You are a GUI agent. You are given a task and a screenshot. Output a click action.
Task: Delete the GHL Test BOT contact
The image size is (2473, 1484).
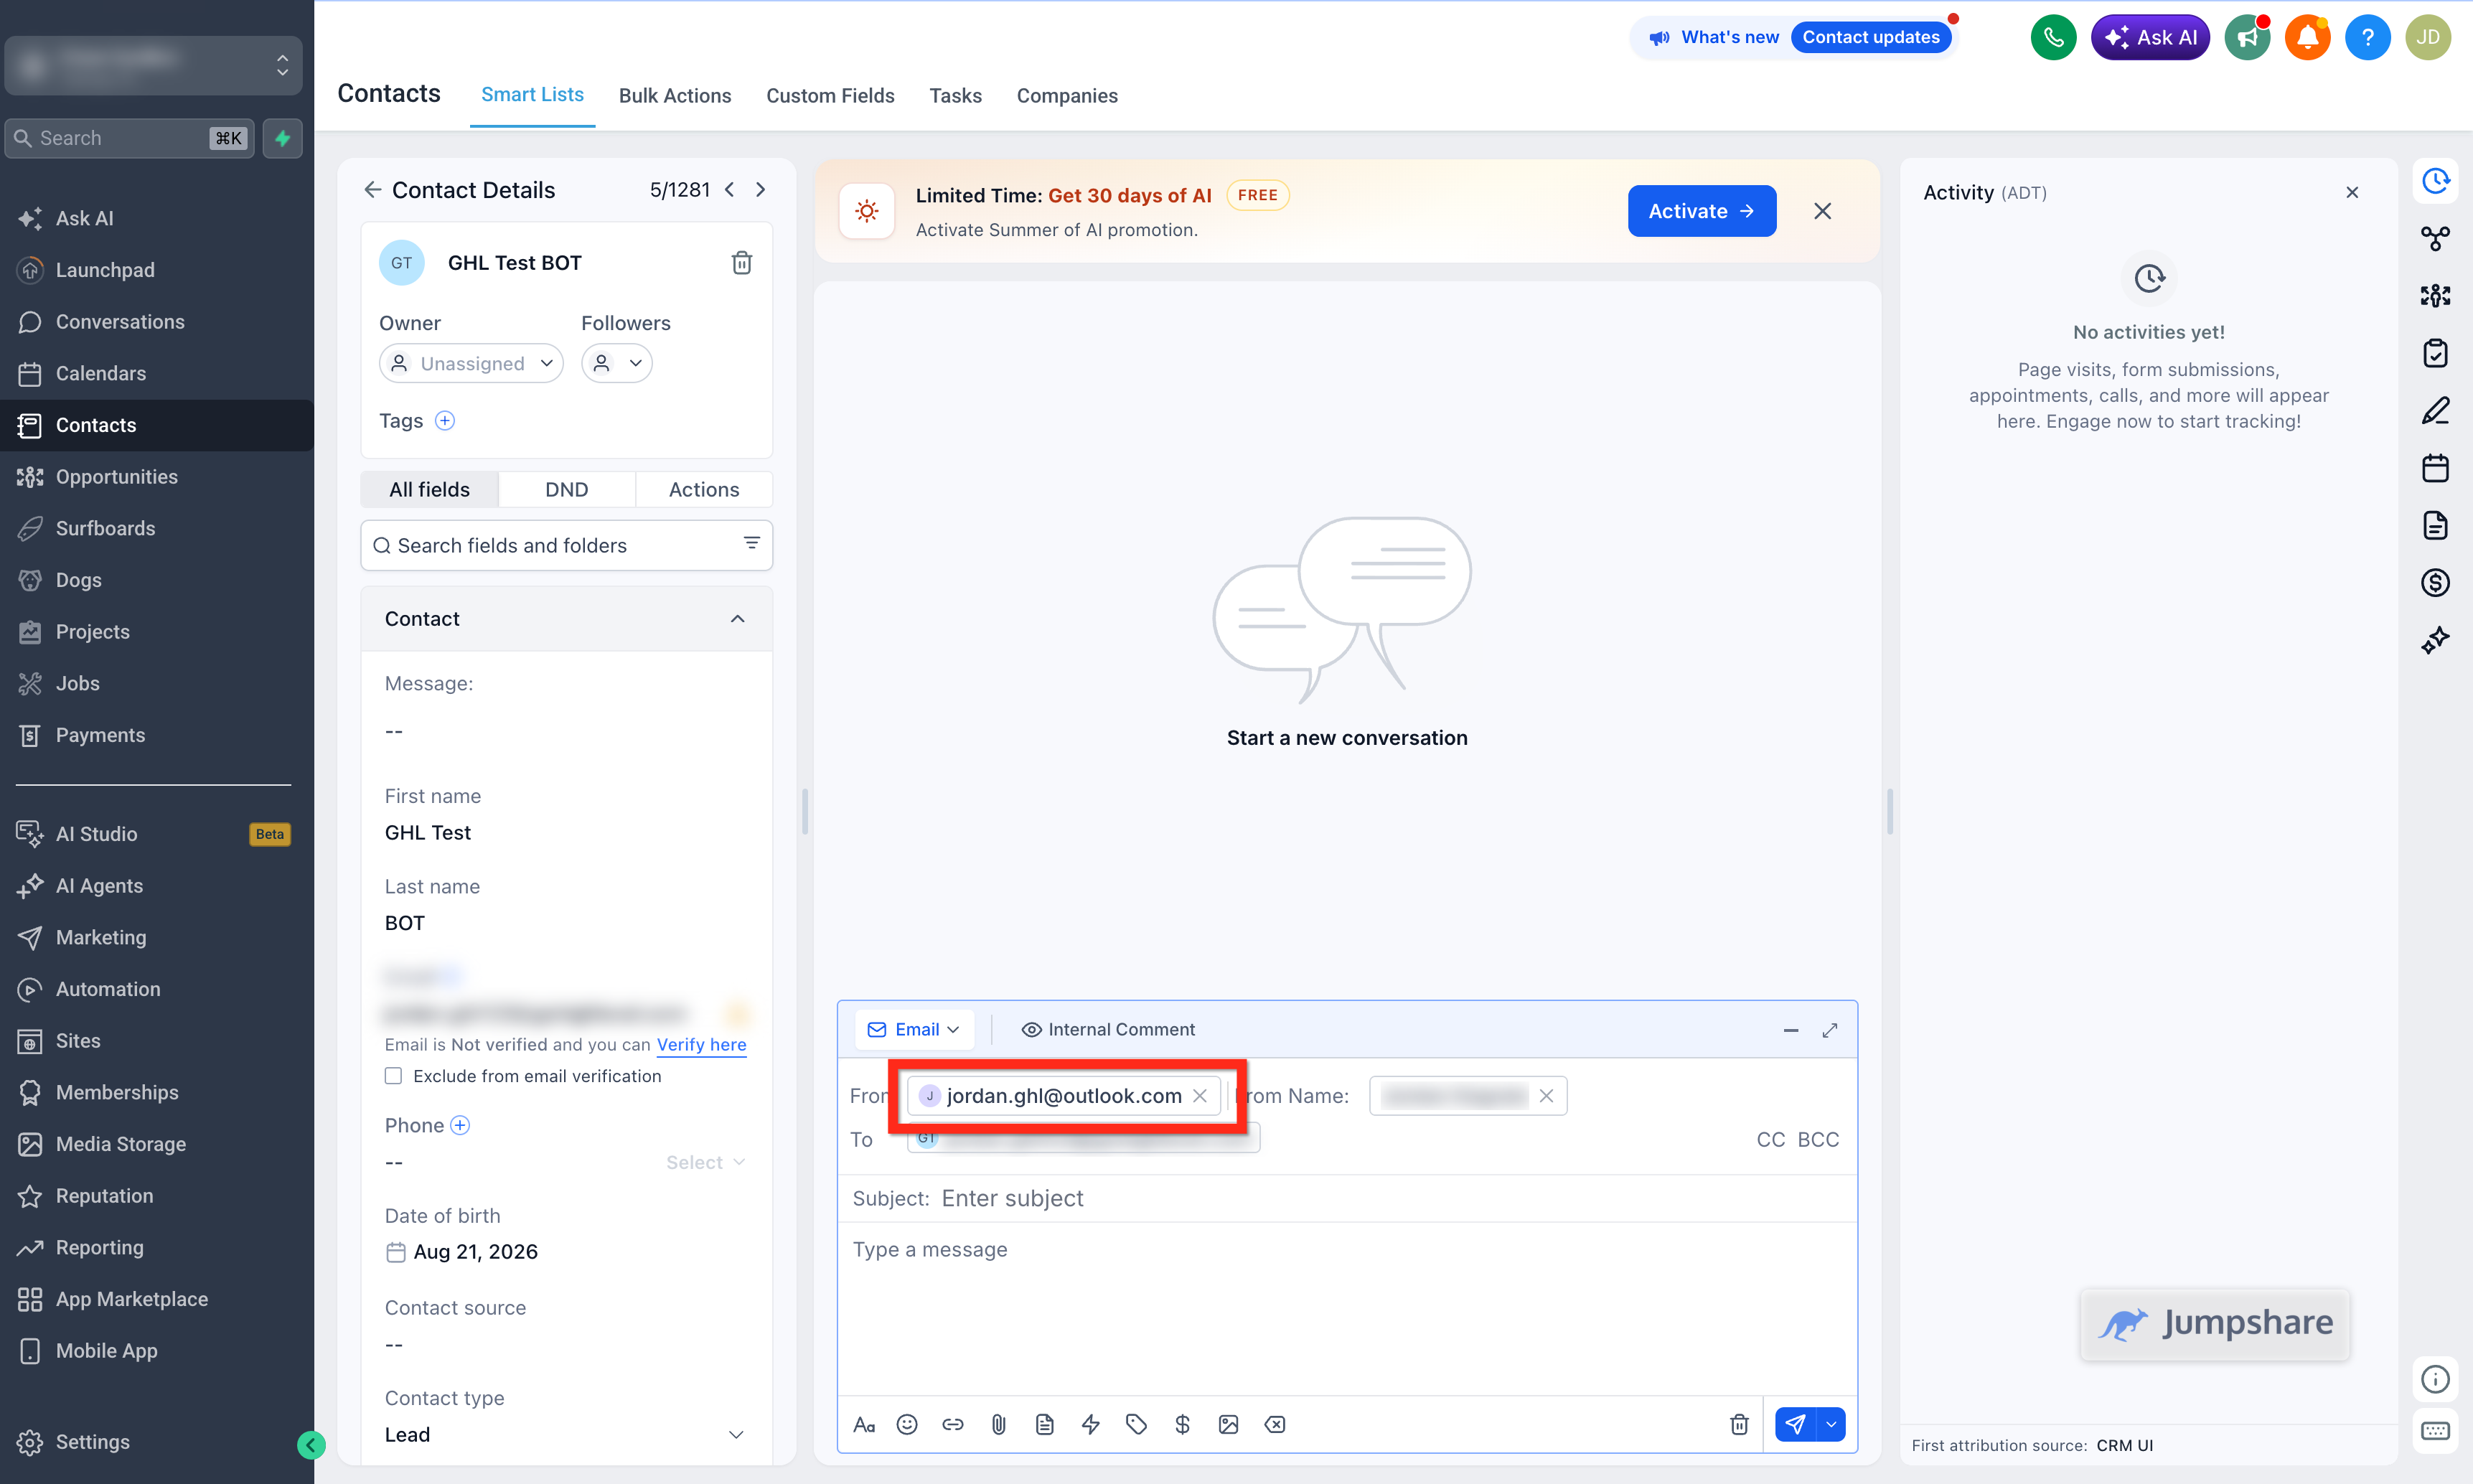point(741,263)
